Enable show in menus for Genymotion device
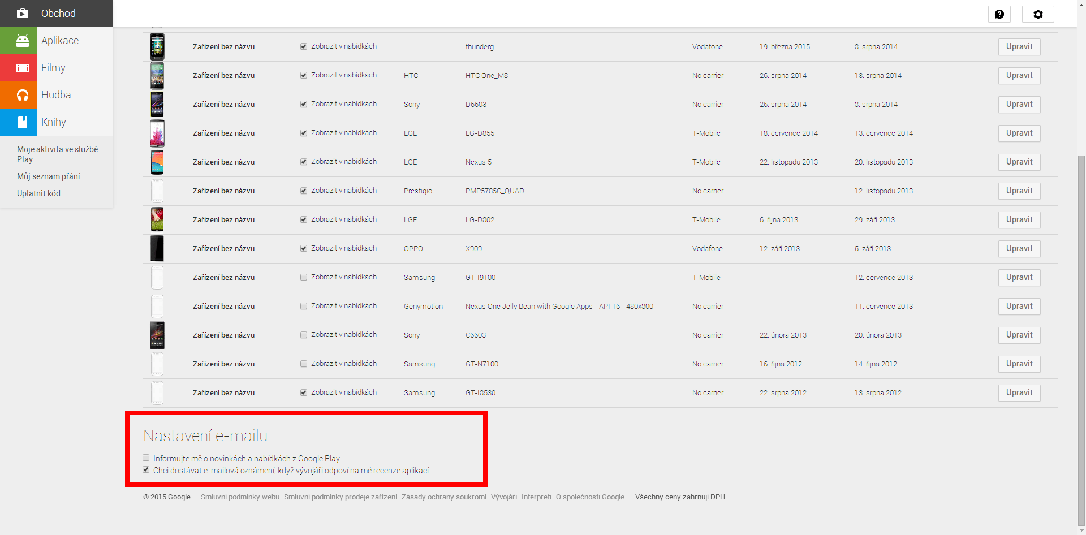1086x535 pixels. tap(304, 306)
